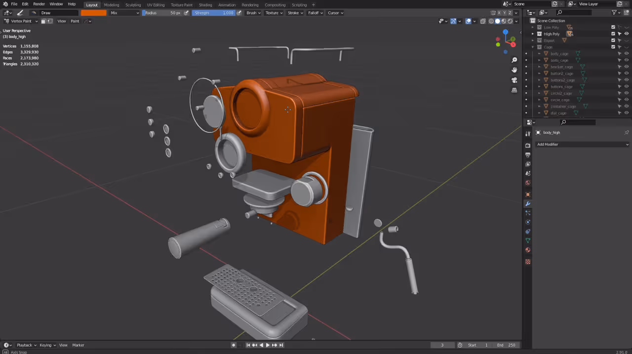Collapse the Cage collection in the outliner

[x=532, y=46]
